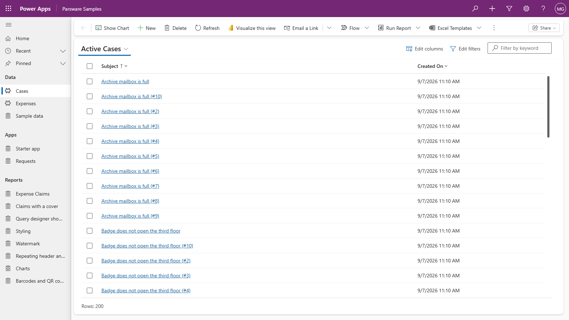
Task: Open the Expense Claims report
Action: (x=36, y=194)
